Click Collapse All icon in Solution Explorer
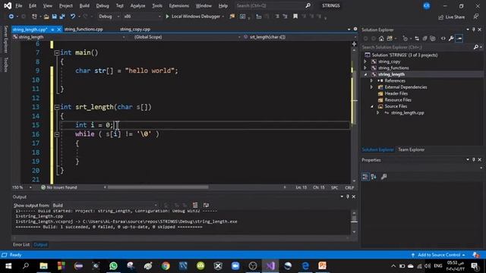The width and height of the screenshot is (486, 273). coord(424,39)
